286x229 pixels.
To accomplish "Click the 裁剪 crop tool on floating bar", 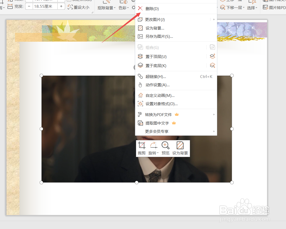I will click(142, 148).
